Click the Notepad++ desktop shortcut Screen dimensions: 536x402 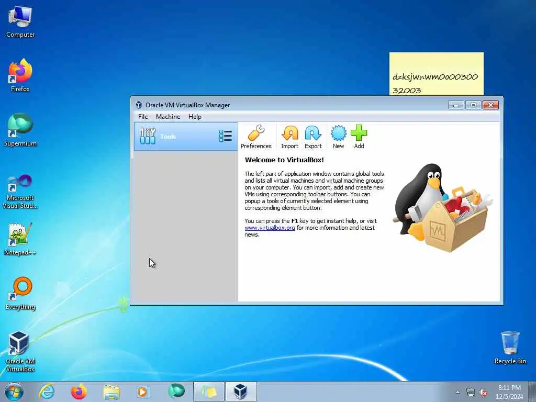pos(20,239)
